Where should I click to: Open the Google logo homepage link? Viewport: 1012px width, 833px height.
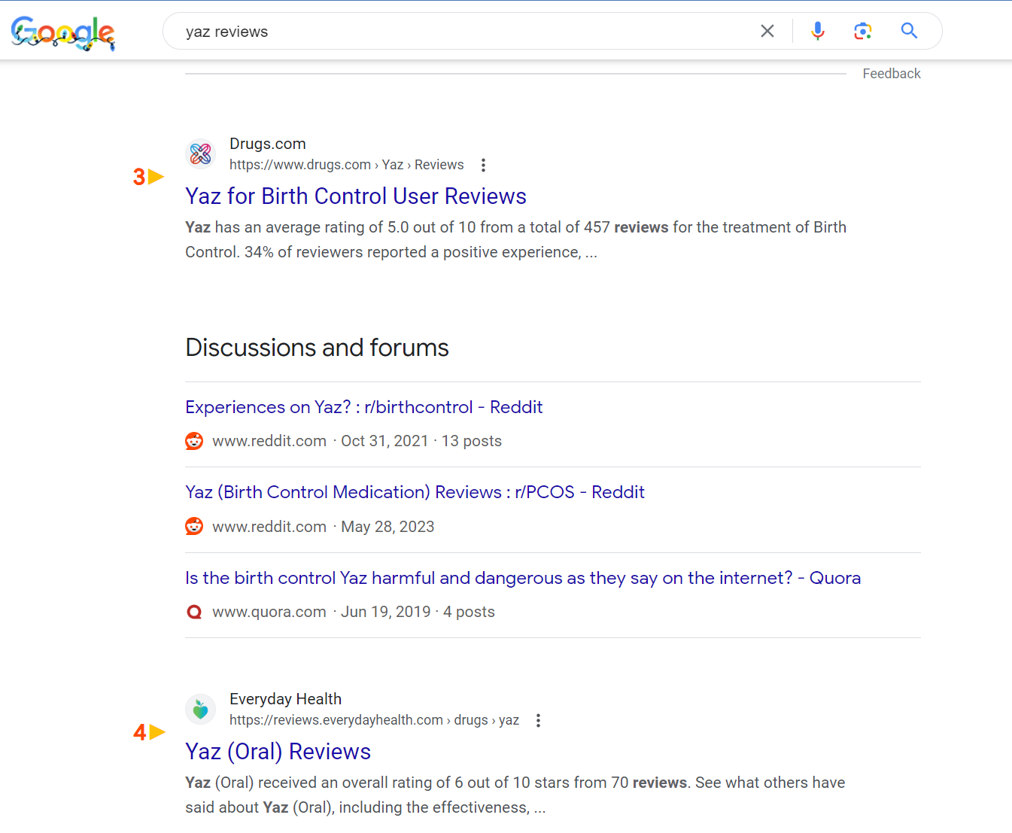(x=63, y=32)
